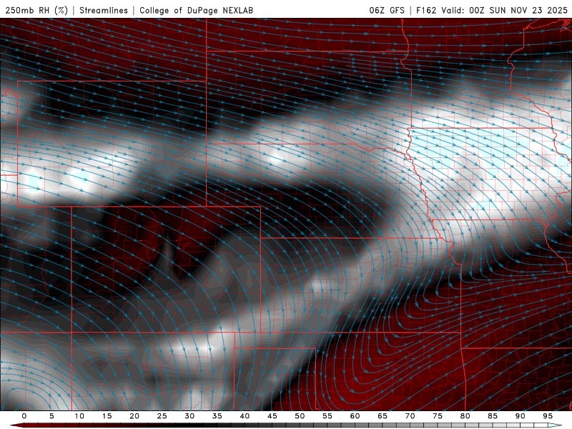Screen dimensions: 572x429
Task: Click the "65" value on color scale
Action: (x=383, y=416)
